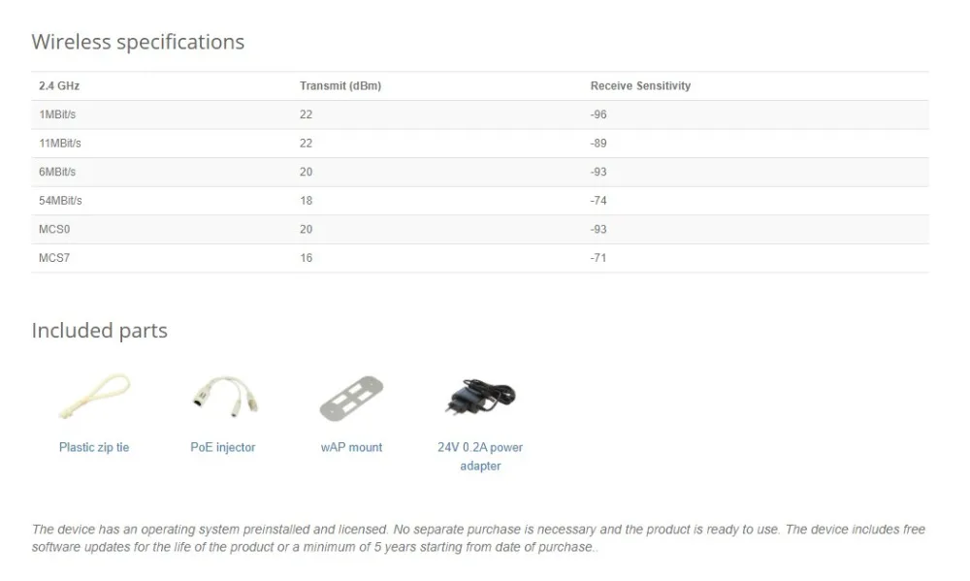The width and height of the screenshot is (970, 581).
Task: Click the MCS7 row label
Action: [54, 259]
